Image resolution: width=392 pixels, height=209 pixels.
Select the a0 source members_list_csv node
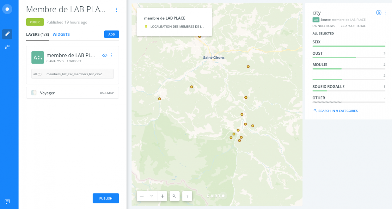pyautogui.click(x=73, y=74)
